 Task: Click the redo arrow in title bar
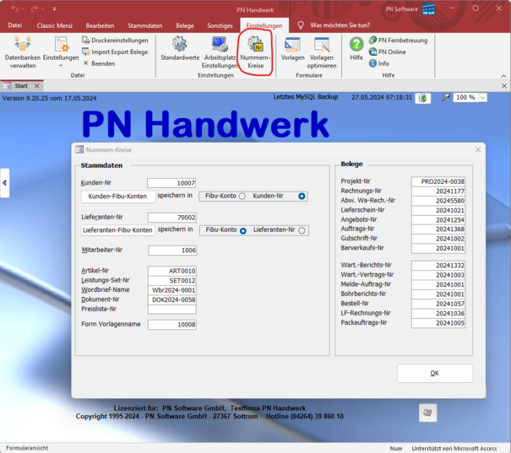(x=35, y=8)
